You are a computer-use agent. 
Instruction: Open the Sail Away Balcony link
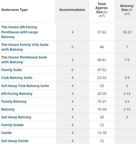tap(16, 117)
